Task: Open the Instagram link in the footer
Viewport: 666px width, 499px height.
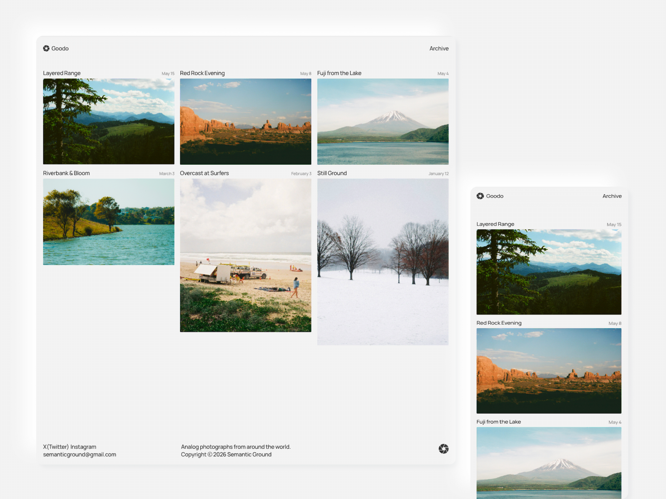Action: point(84,446)
